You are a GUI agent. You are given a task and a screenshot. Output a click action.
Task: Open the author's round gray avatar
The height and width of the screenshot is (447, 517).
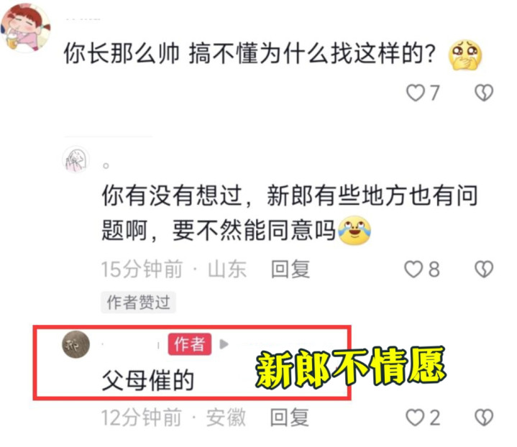pyautogui.click(x=76, y=345)
